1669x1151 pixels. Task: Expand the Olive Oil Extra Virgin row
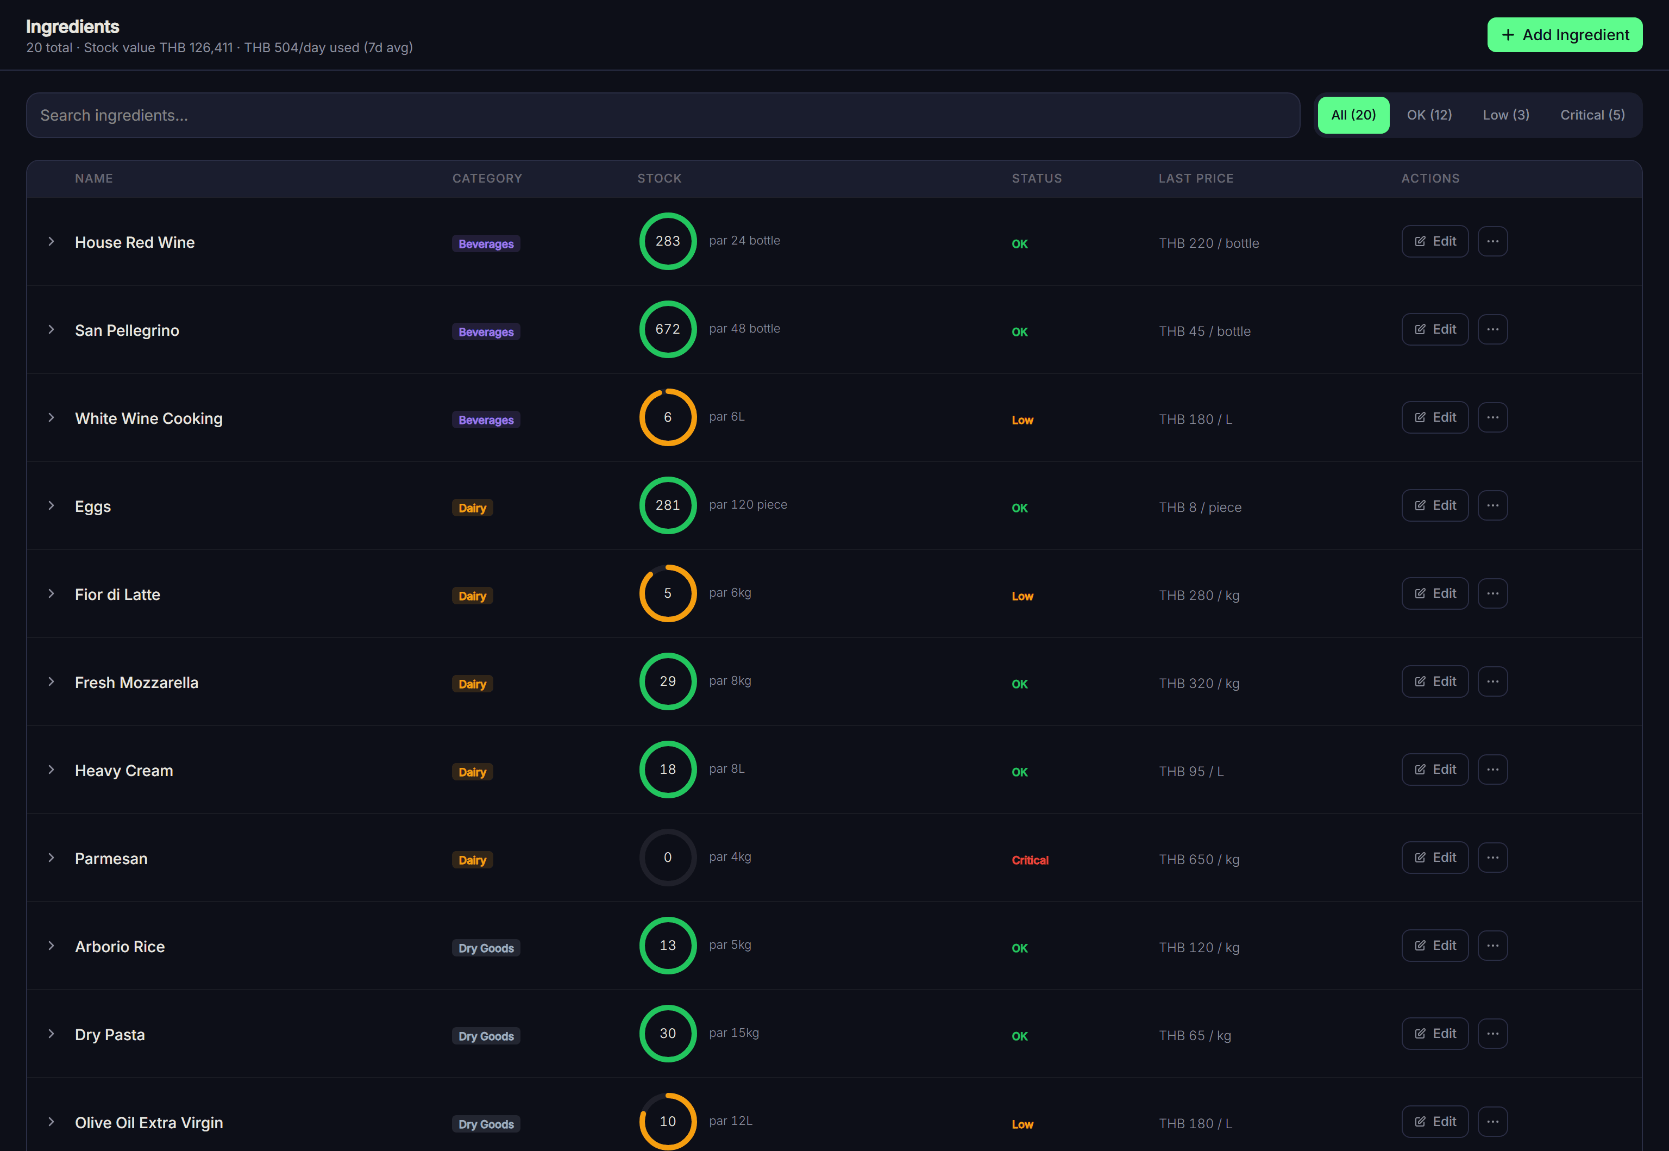coord(51,1122)
